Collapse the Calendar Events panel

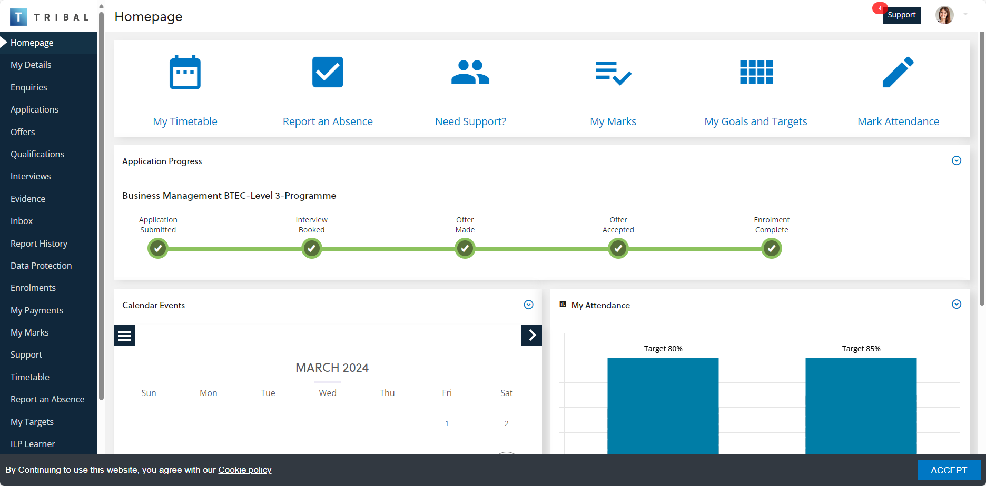point(529,305)
